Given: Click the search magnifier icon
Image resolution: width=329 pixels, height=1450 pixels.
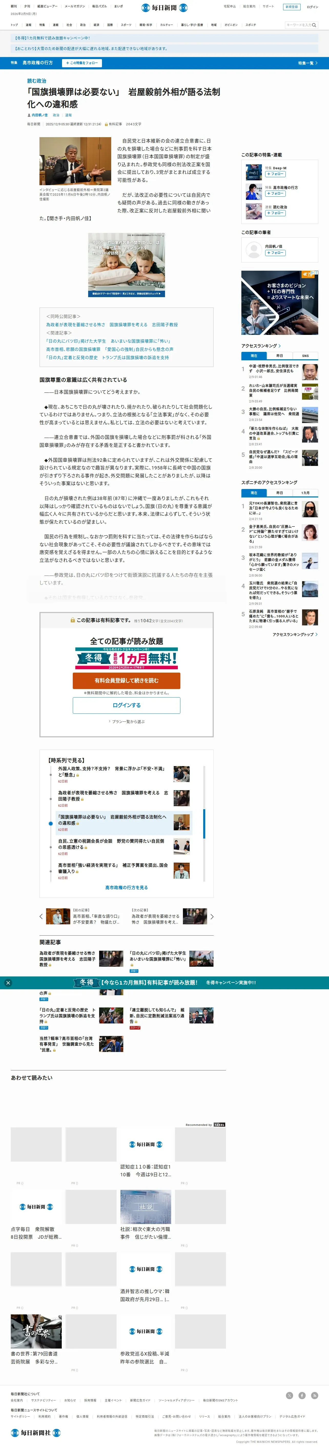Looking at the screenshot, I should (x=314, y=25).
